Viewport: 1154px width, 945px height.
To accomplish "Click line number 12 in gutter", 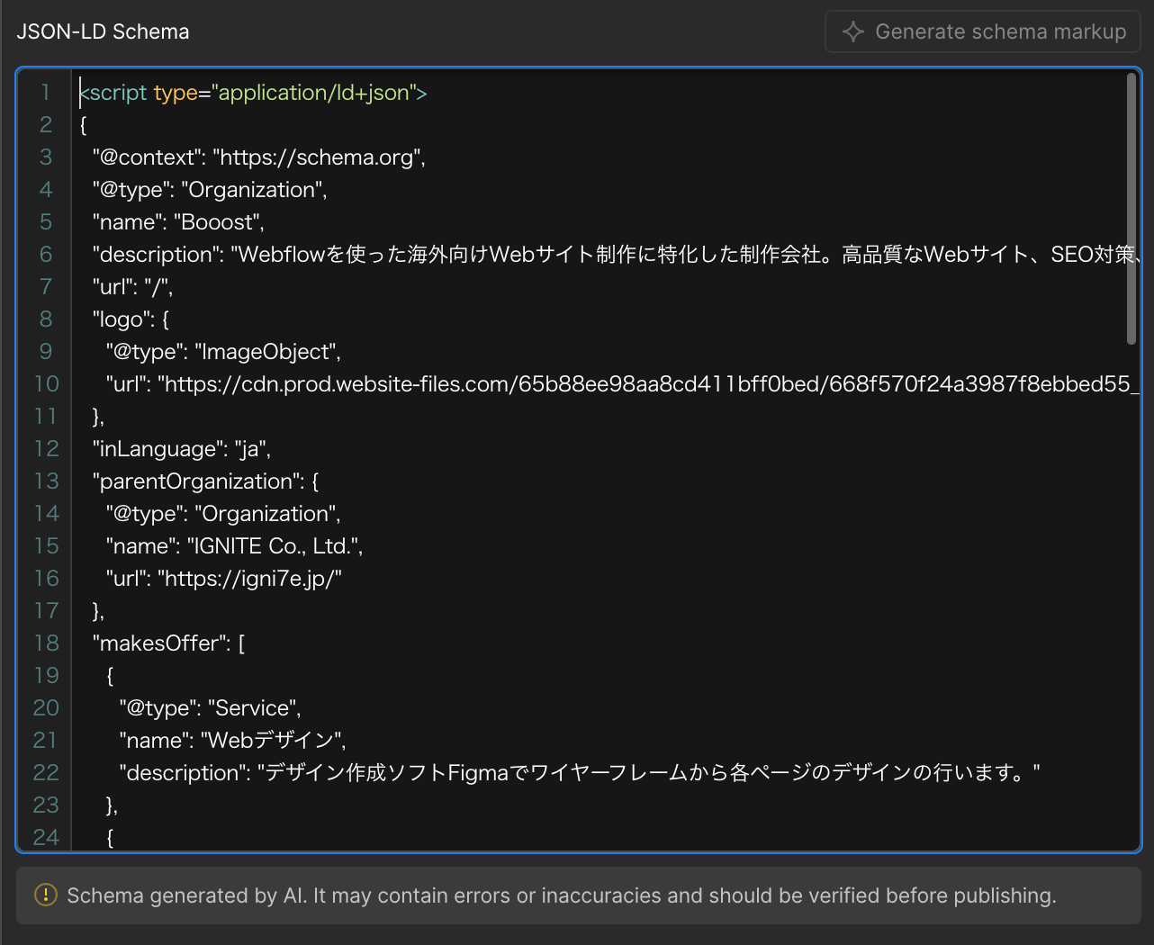I will (x=46, y=449).
